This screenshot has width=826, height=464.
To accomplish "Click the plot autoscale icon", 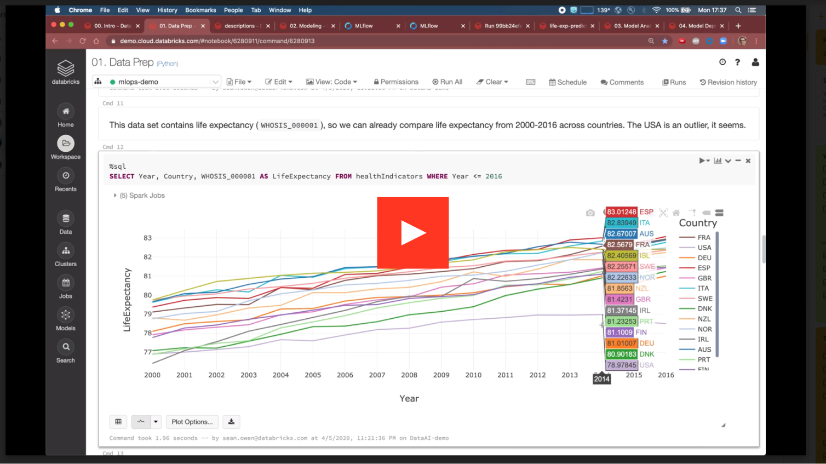I will (x=663, y=213).
